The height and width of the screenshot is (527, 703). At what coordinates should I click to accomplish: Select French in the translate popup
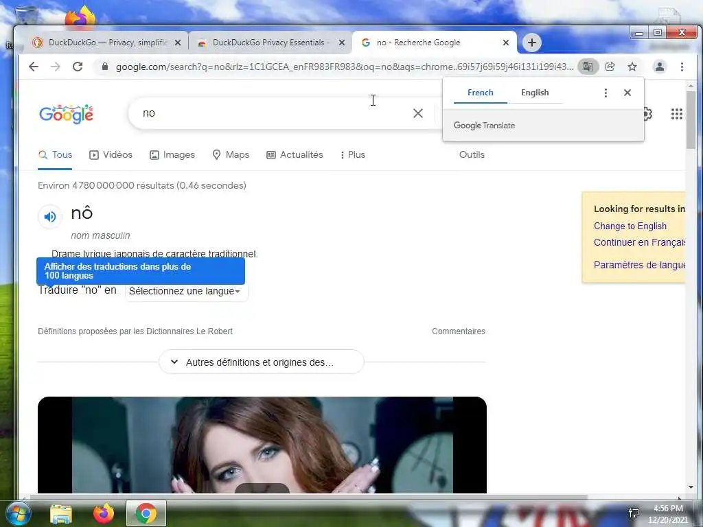pos(480,93)
